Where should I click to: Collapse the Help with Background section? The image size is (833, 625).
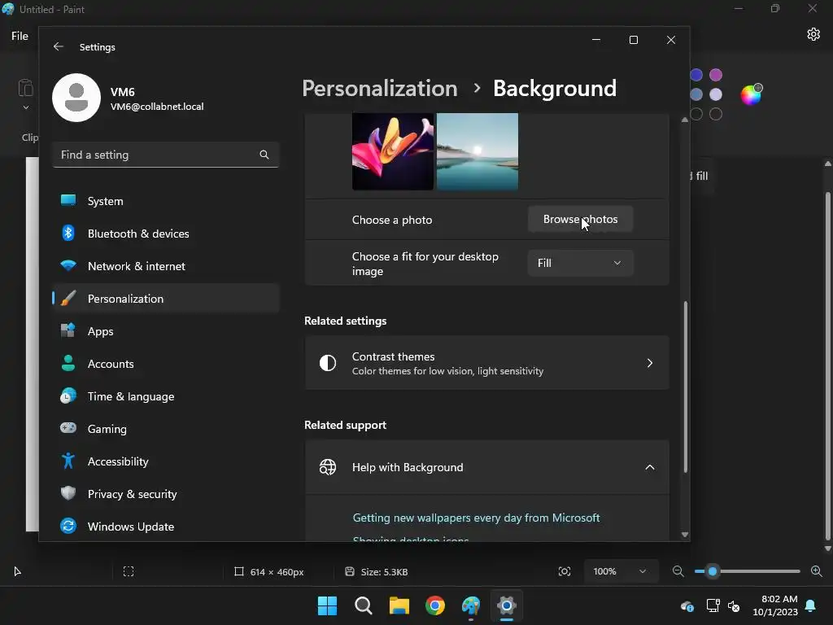[650, 467]
